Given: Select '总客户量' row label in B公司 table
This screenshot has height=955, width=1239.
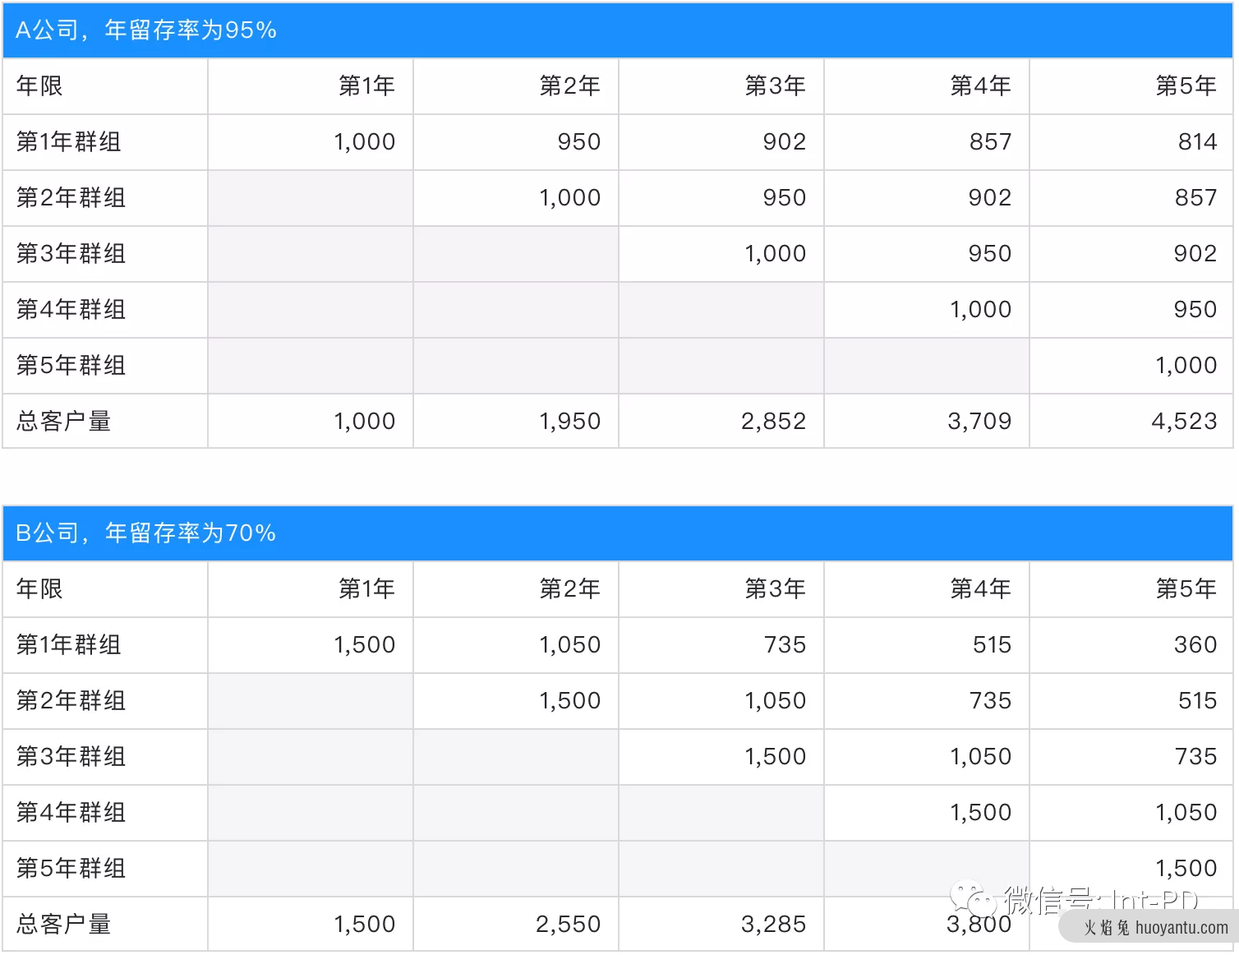Looking at the screenshot, I should click(x=63, y=925).
